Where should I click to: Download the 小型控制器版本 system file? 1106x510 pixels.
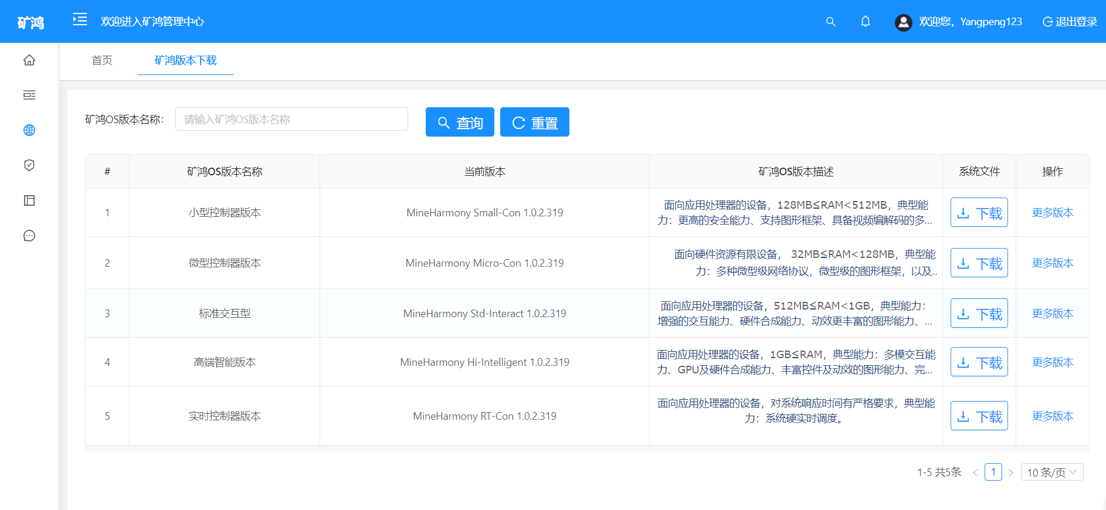tap(979, 213)
